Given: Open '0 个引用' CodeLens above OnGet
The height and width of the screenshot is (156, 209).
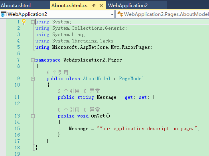Looking at the screenshot, I should tap(69, 110).
